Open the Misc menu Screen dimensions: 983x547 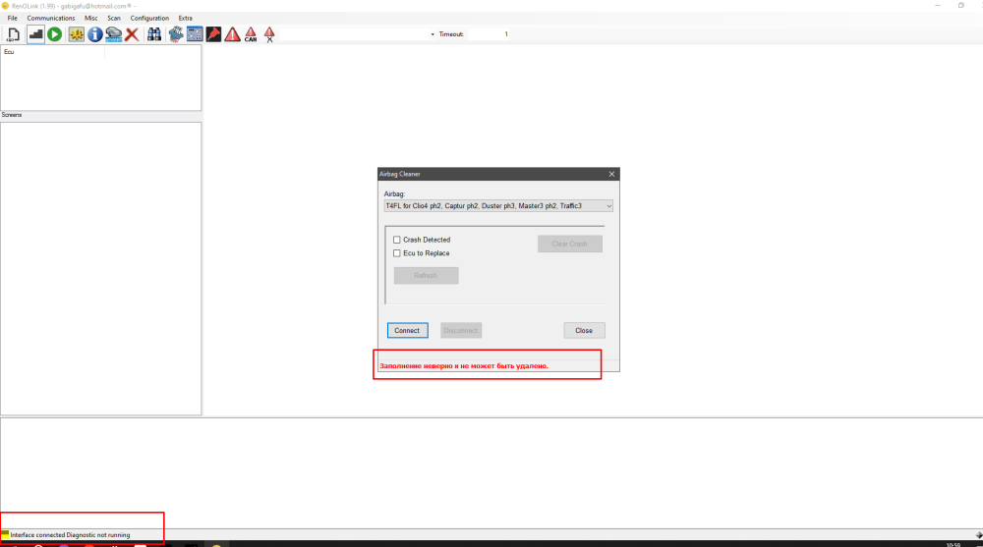(x=90, y=19)
